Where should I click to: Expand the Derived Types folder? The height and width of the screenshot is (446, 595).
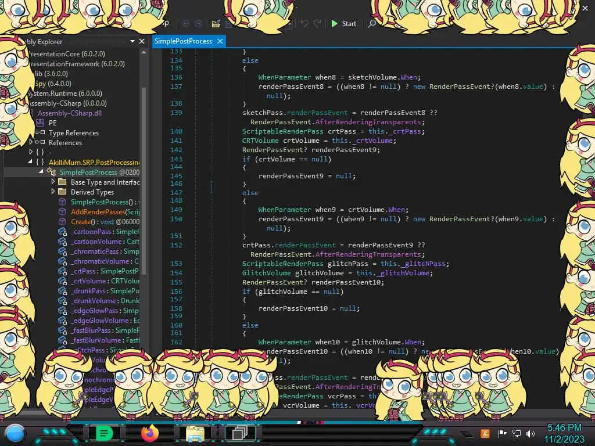[x=53, y=192]
